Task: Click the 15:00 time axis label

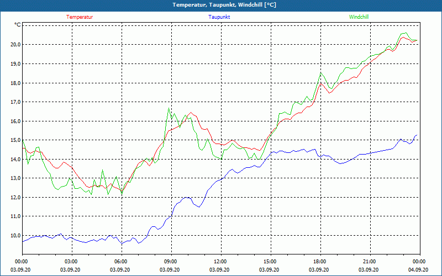Action: tap(271, 262)
